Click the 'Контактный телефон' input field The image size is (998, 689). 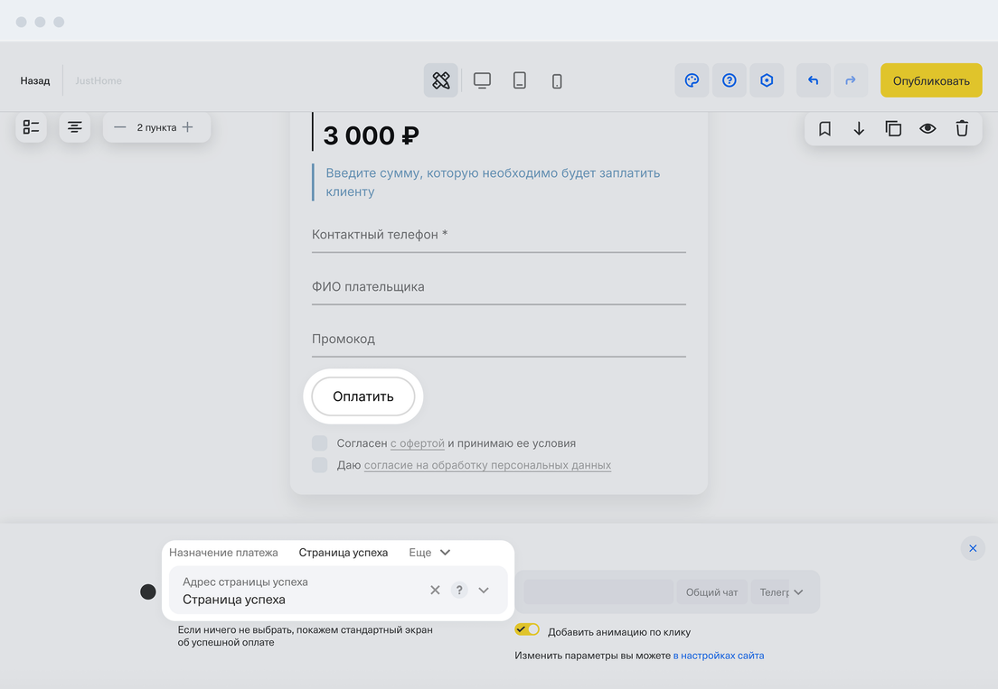498,236
